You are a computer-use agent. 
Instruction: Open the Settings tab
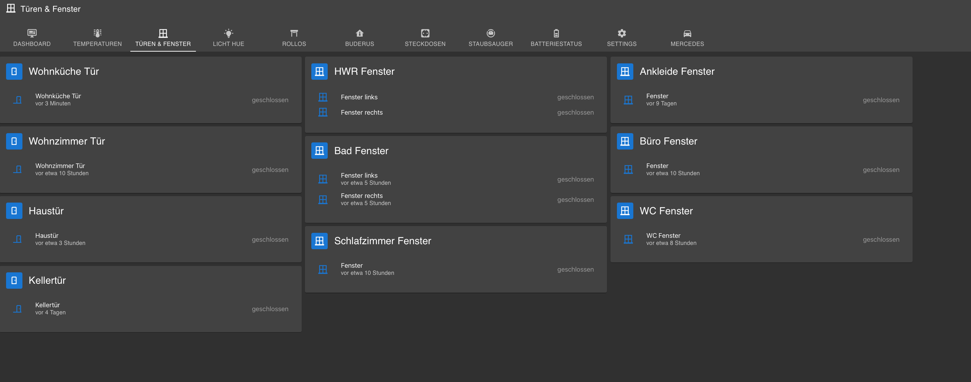(622, 38)
